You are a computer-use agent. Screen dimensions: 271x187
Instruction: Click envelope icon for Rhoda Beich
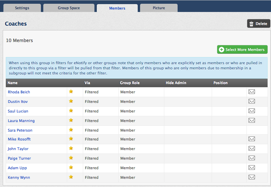(252, 92)
